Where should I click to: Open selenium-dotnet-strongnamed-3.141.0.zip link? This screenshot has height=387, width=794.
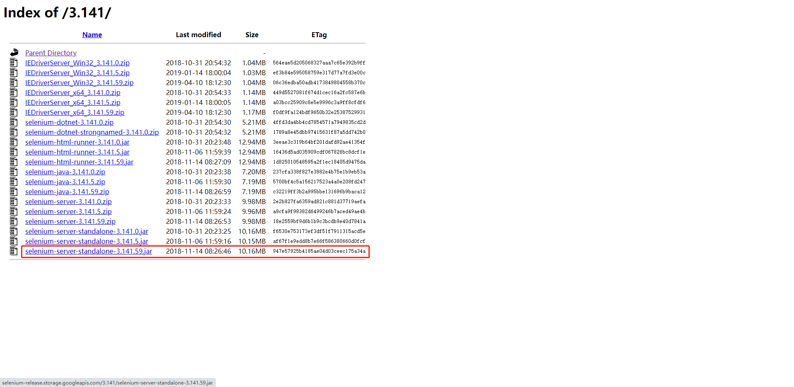[92, 132]
